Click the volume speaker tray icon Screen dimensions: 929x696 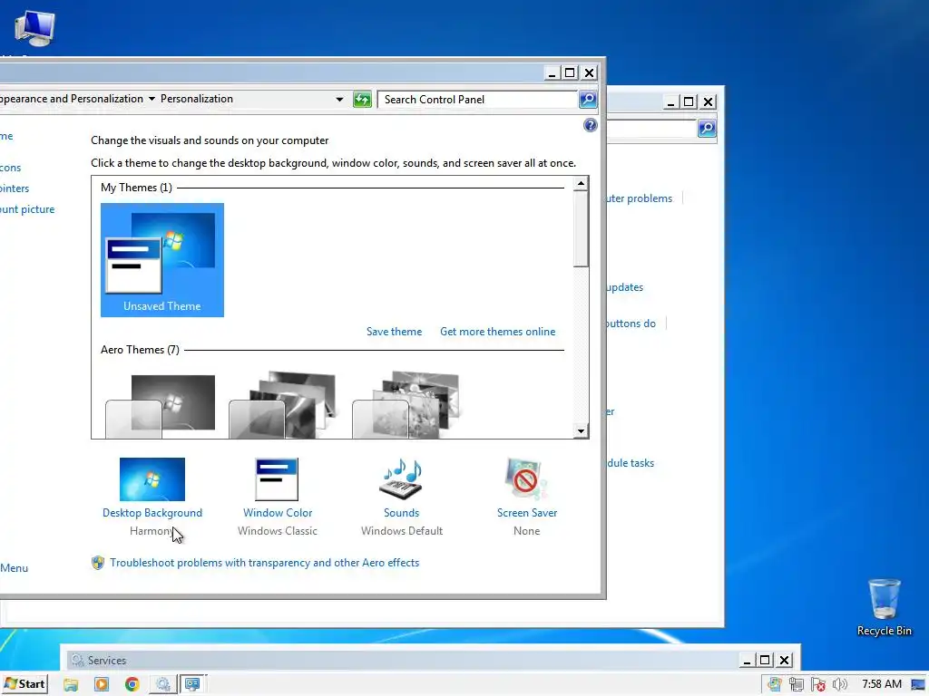pos(839,685)
